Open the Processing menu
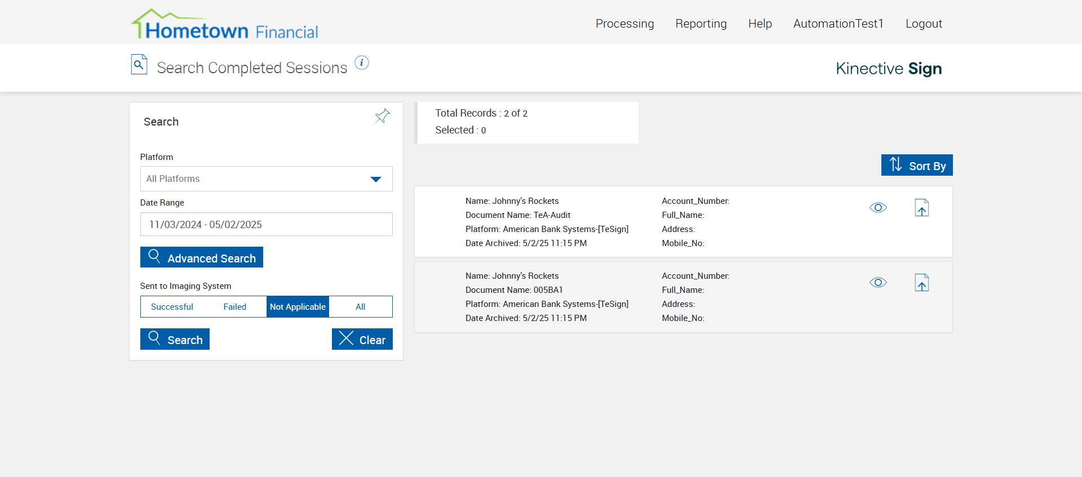Screen dimensions: 1082x477 click(624, 24)
